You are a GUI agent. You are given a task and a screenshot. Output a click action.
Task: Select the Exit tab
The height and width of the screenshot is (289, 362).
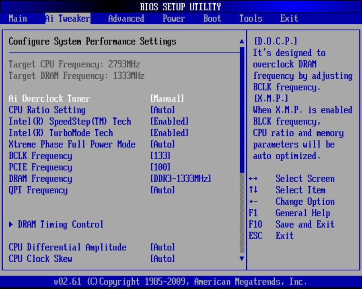tap(289, 18)
